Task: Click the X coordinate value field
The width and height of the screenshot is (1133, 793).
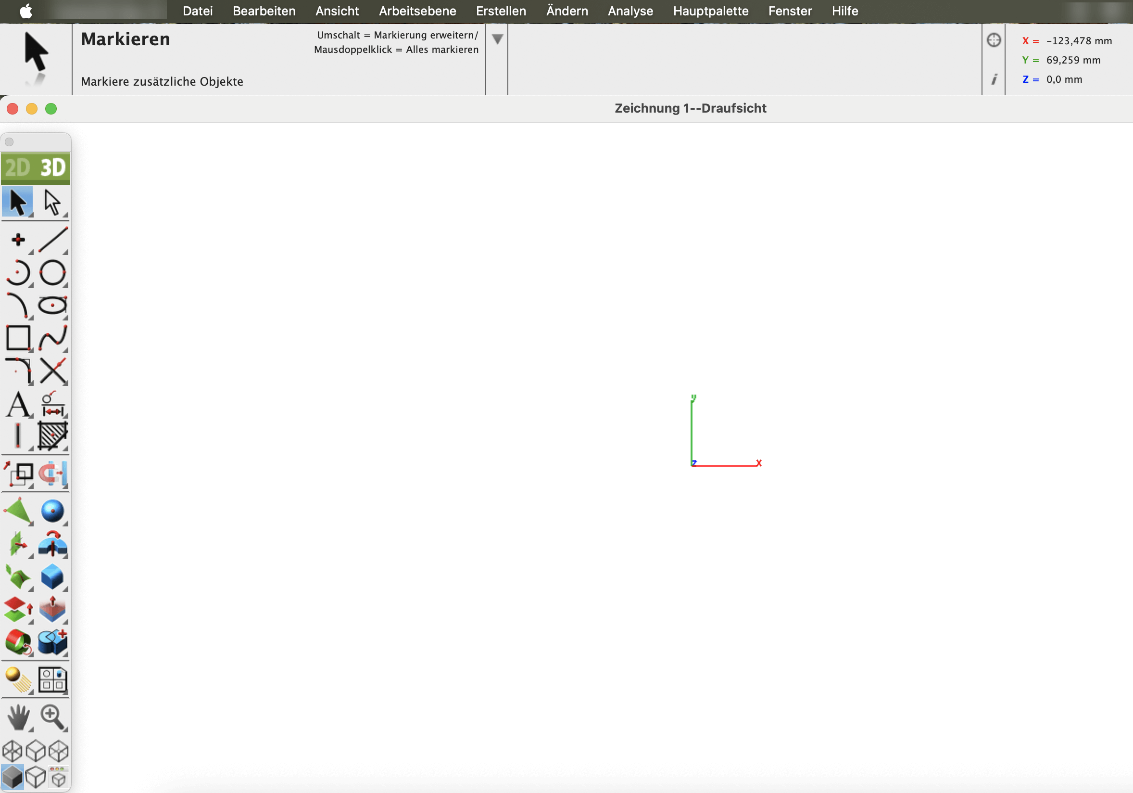Action: 1079,41
